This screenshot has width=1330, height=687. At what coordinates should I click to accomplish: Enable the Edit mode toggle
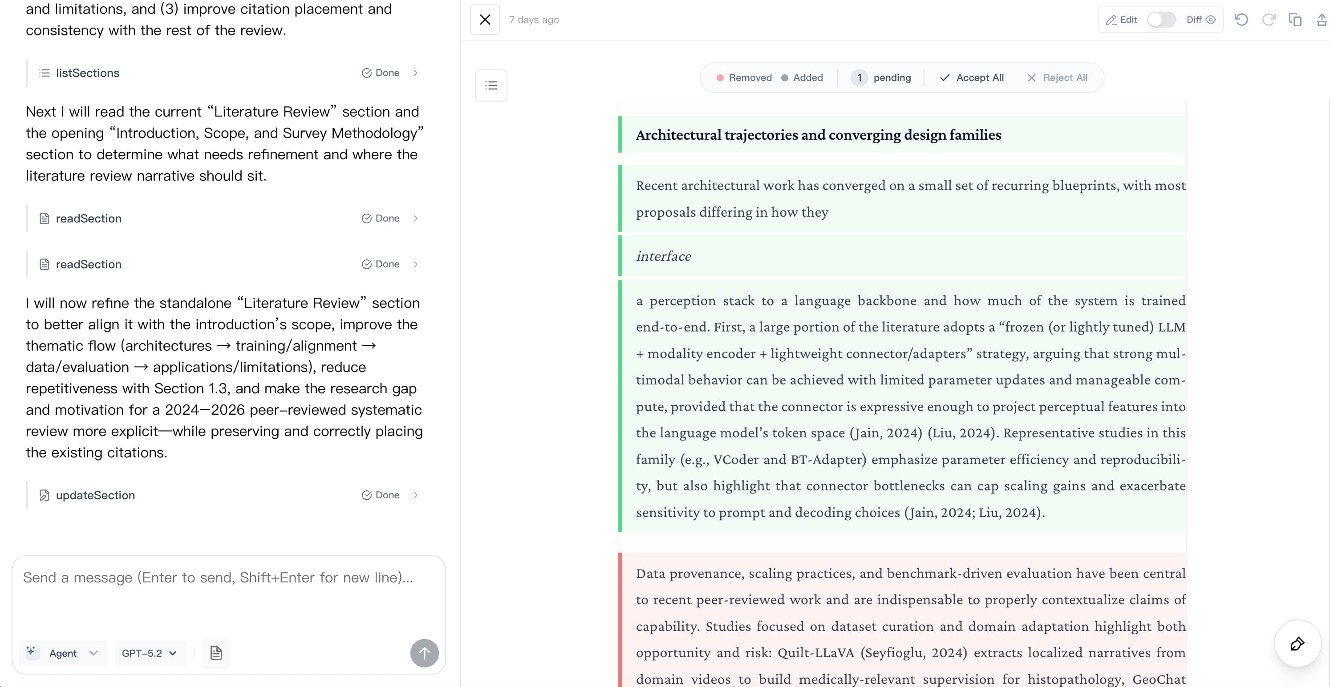[1161, 20]
